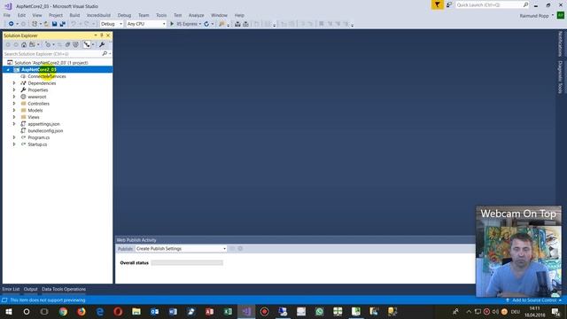567x319 pixels.
Task: Open the Diagnostic Tools side tab
Action: (x=560, y=77)
